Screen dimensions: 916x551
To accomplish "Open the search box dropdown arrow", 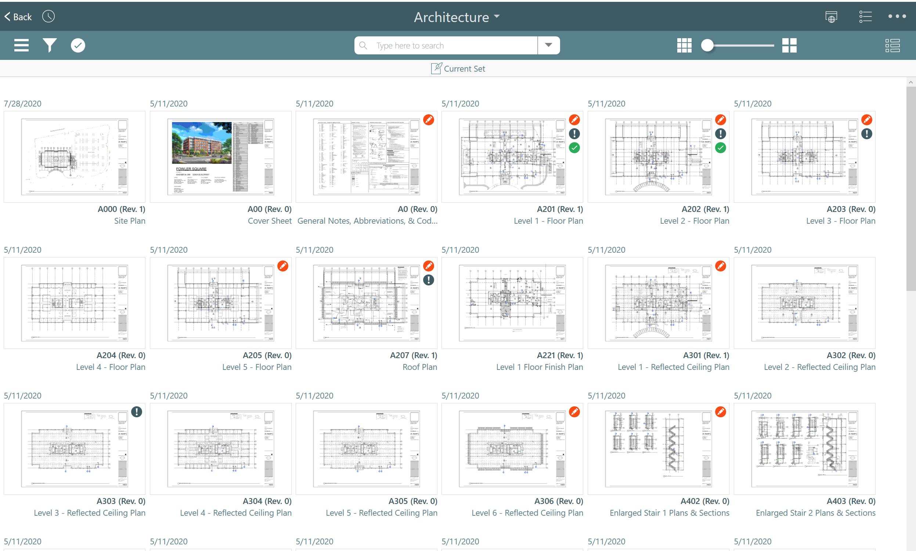I will click(549, 45).
